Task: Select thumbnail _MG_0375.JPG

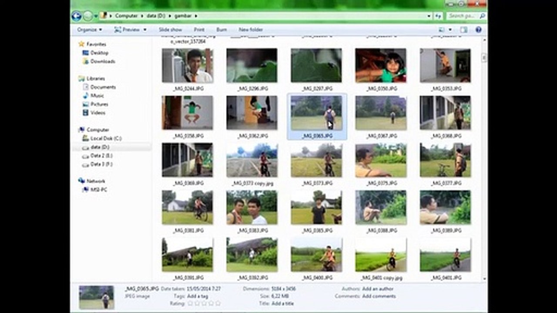Action: click(381, 160)
